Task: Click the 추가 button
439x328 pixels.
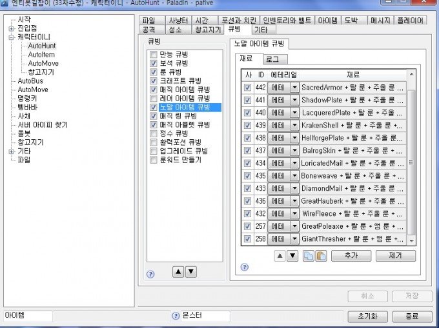Action: coord(351,256)
